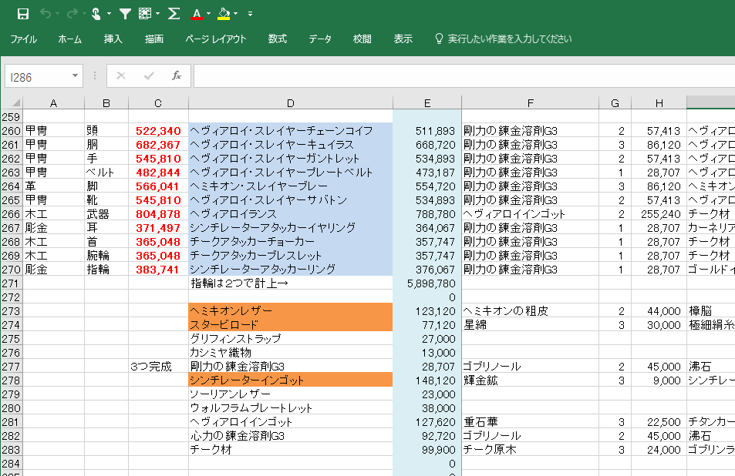Expand the Name Box dropdown

point(75,75)
